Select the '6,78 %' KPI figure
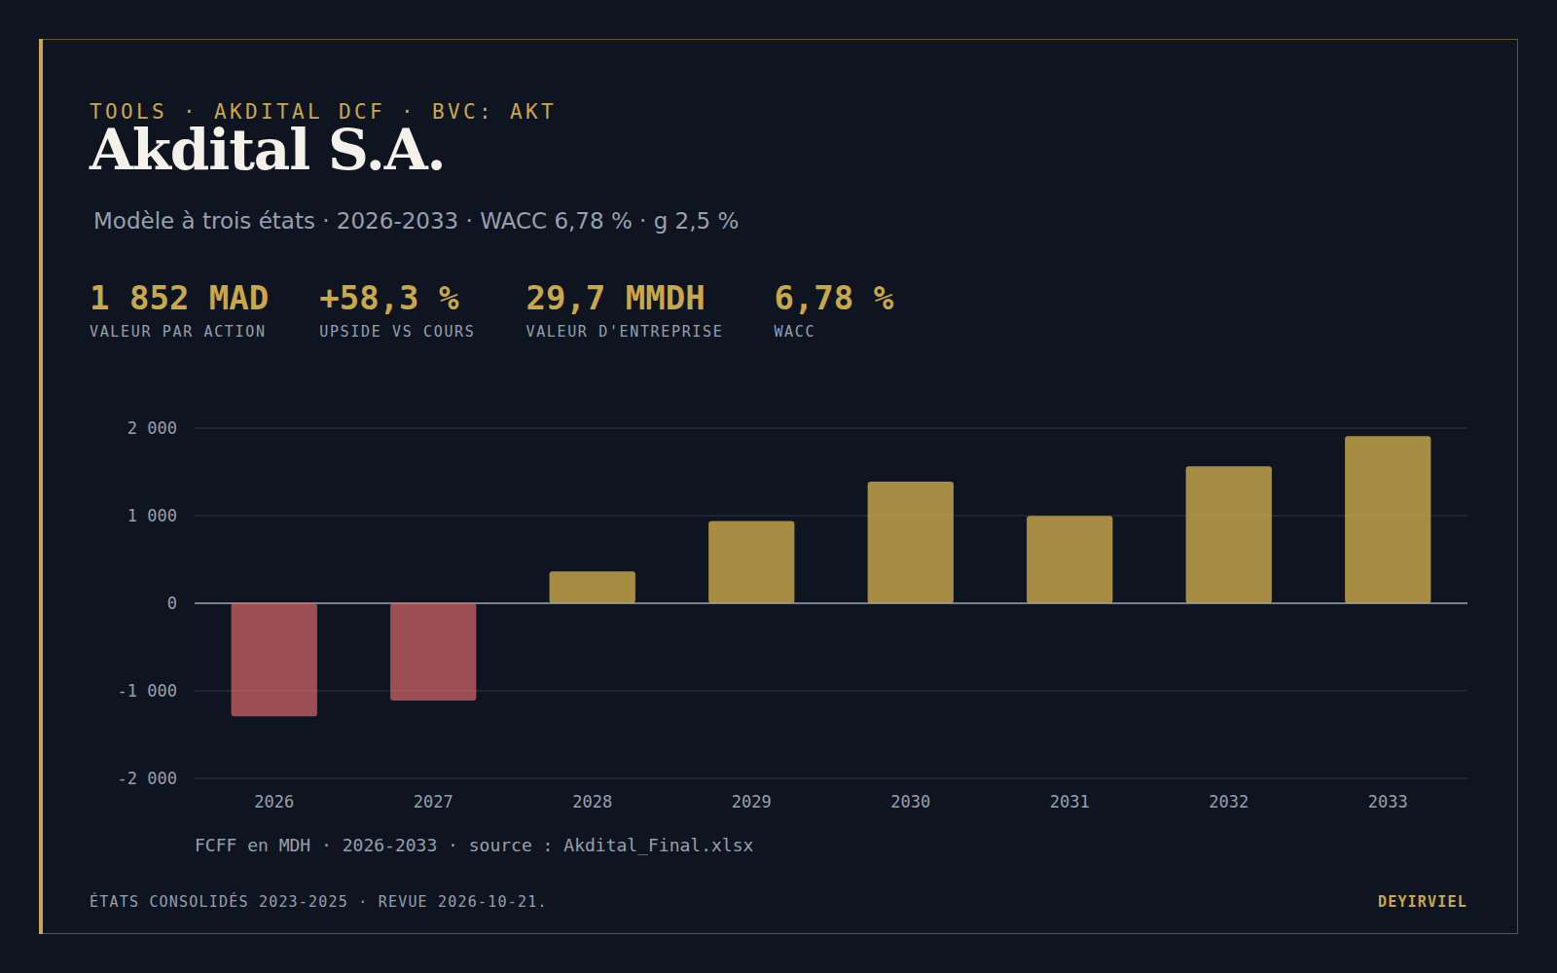 (x=834, y=298)
